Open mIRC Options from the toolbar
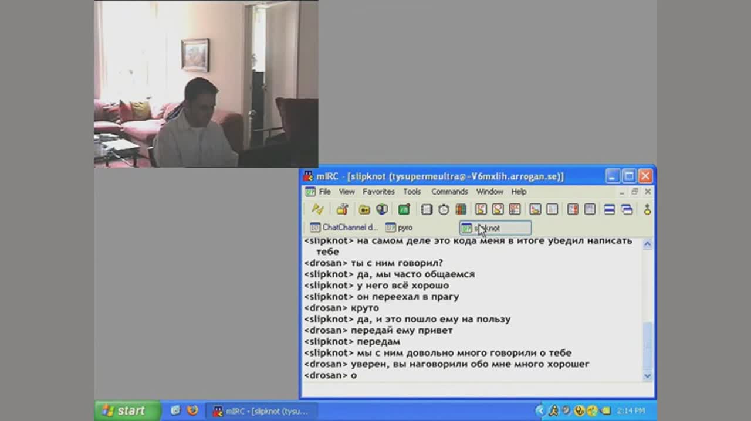 342,209
